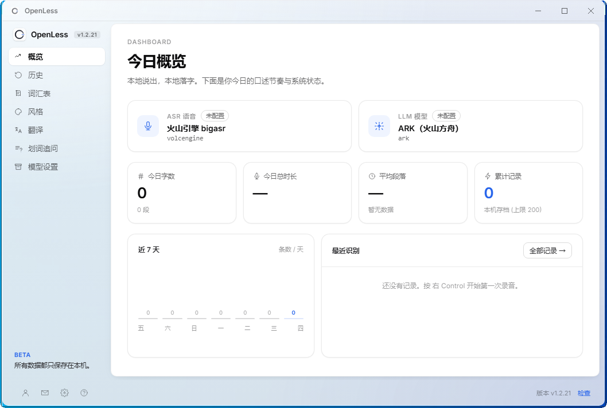
Task: Click the 本机存档 (上限 200) text
Action: coord(512,210)
